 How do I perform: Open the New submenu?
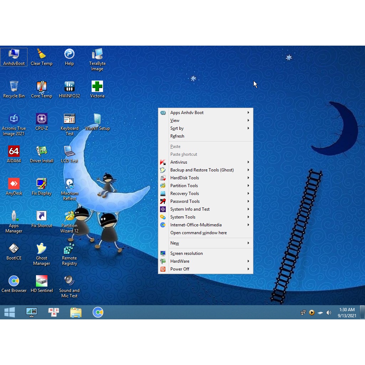pyautogui.click(x=206, y=243)
